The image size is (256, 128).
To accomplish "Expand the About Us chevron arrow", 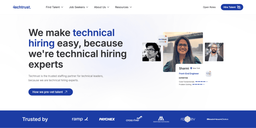I will point(108,7).
